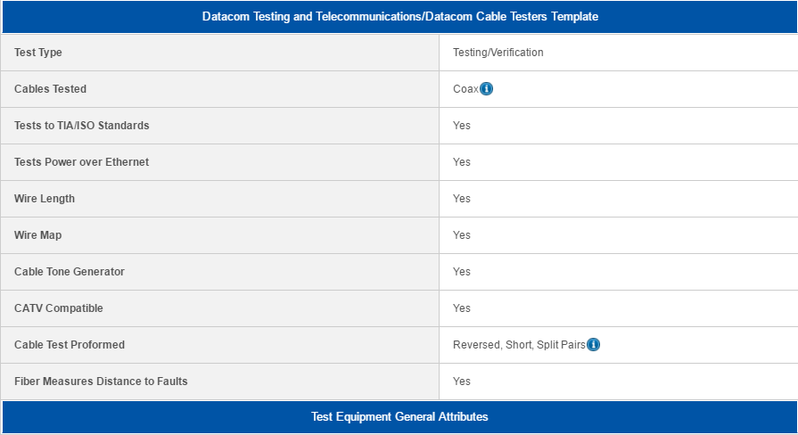Viewport: 798px width, 435px height.
Task: Click the info icon next to Coax
Action: tap(487, 89)
